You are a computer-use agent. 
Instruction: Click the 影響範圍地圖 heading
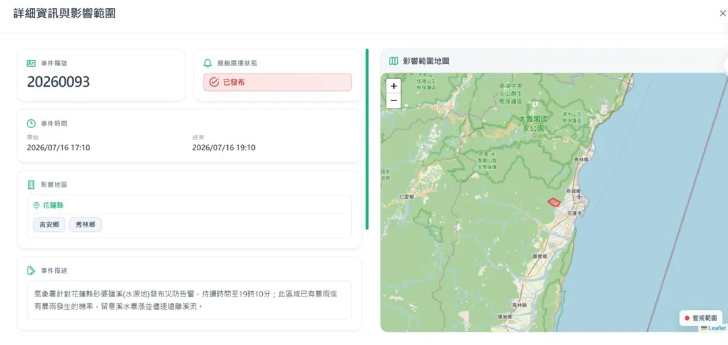click(x=426, y=61)
